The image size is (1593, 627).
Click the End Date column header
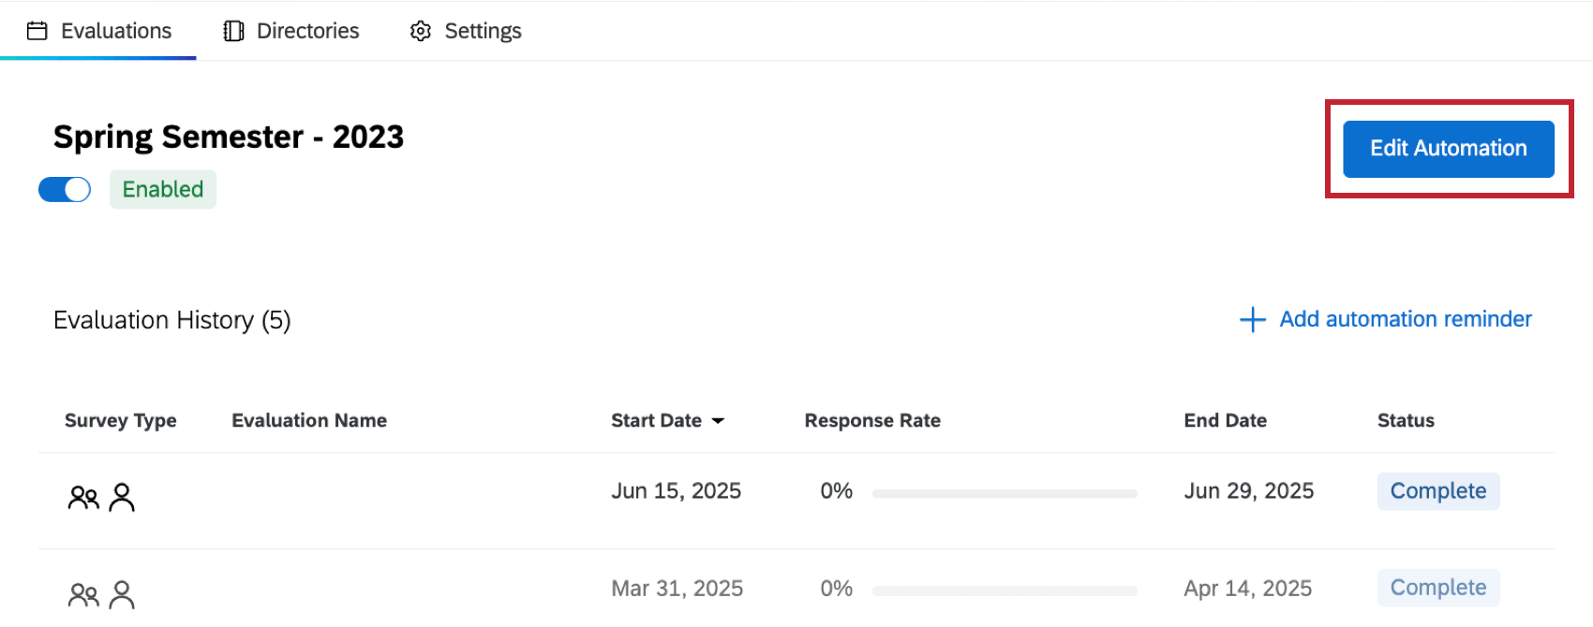(1225, 420)
